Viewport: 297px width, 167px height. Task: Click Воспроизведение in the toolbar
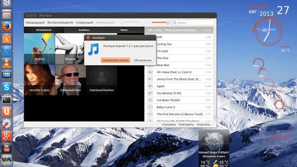coord(60,22)
